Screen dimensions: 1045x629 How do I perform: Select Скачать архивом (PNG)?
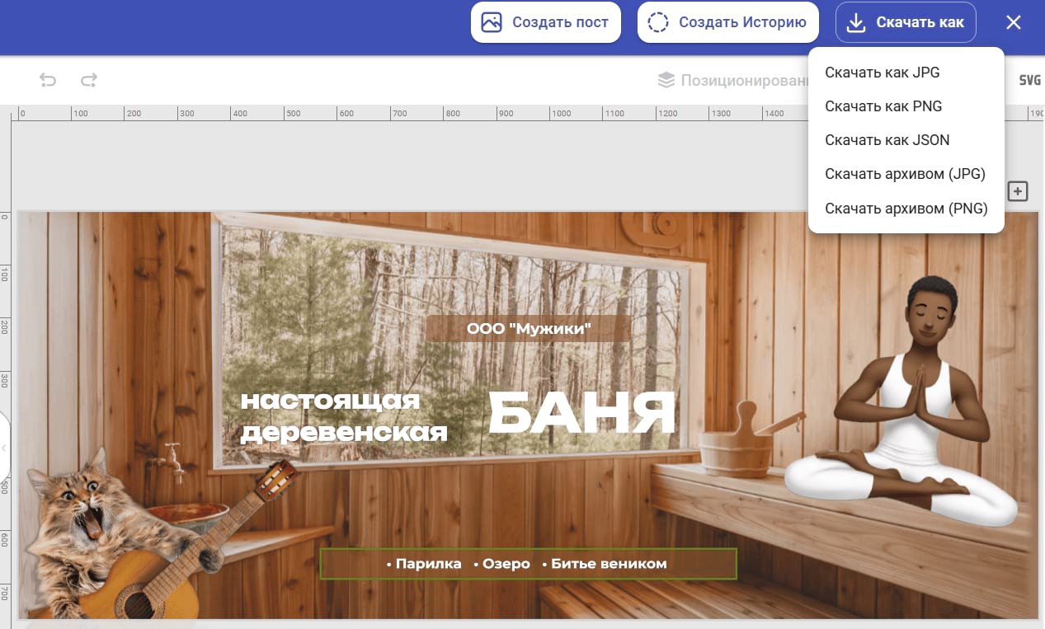(906, 209)
